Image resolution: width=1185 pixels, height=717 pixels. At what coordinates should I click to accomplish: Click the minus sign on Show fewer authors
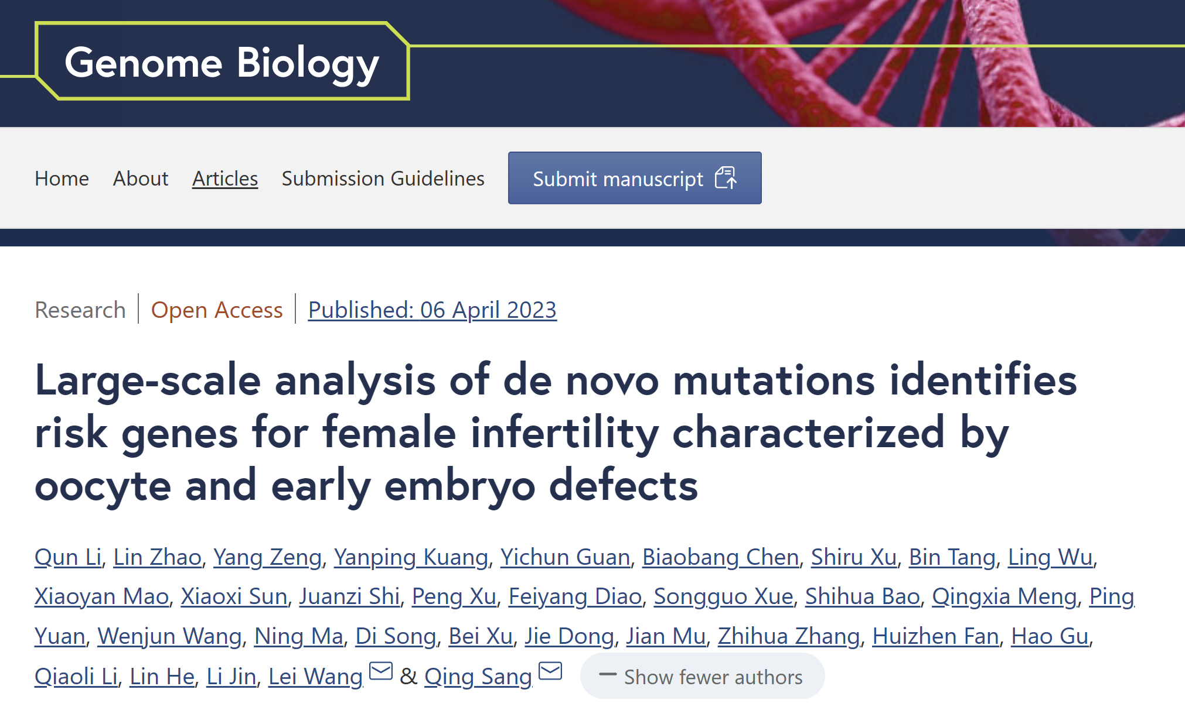608,676
